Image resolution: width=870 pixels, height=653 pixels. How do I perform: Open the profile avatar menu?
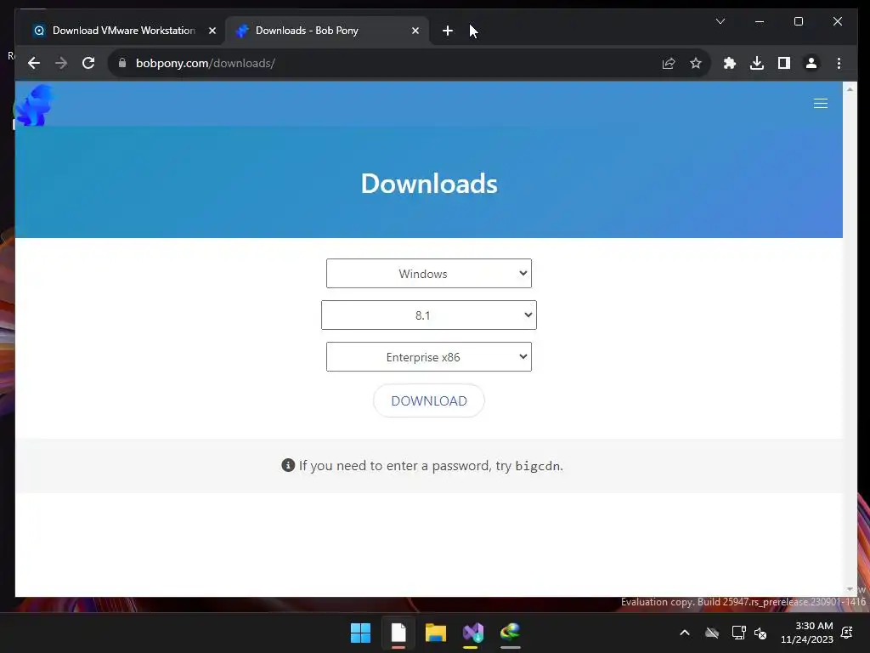point(811,63)
